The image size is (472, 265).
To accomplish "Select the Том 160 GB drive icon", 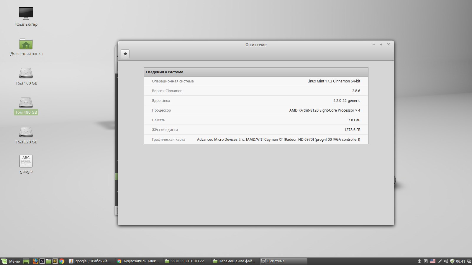I will coord(26,73).
